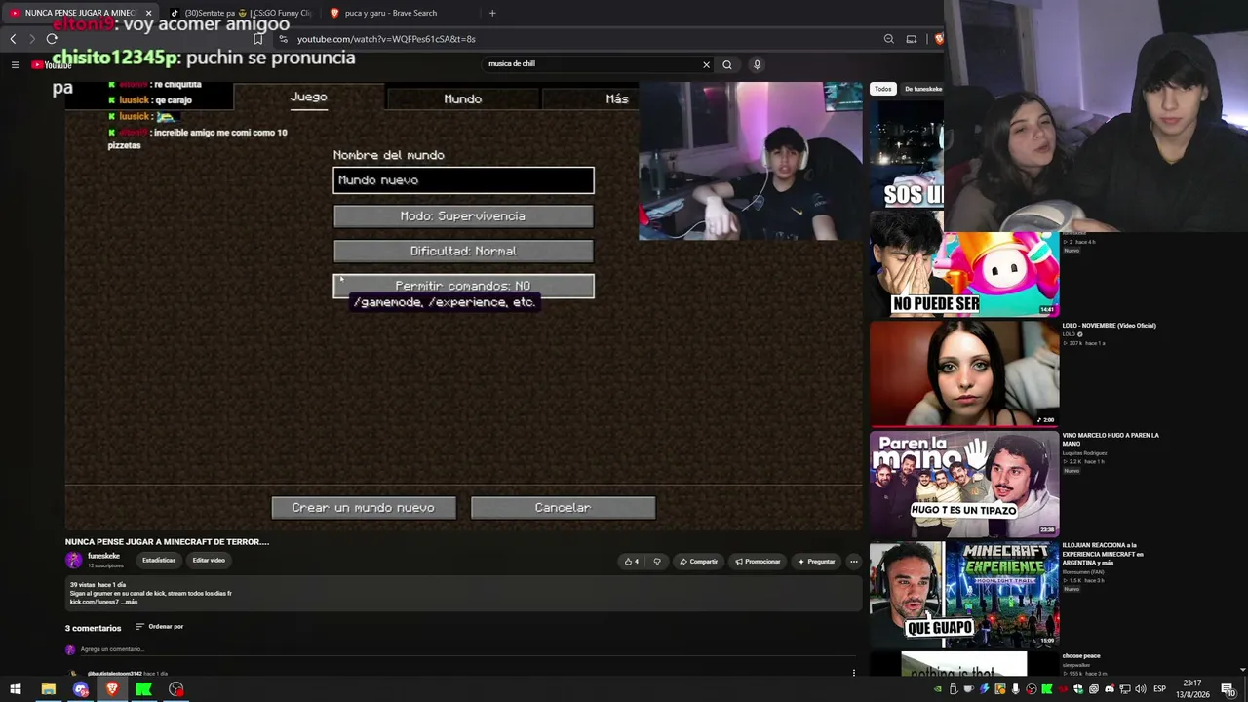The width and height of the screenshot is (1248, 702).
Task: Click the Nombre del mundo text field
Action: 463,180
